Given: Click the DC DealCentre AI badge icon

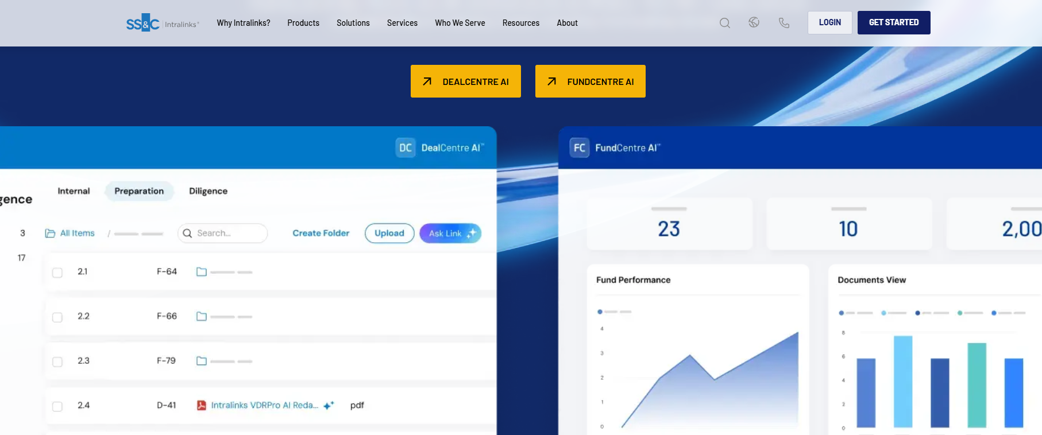Looking at the screenshot, I should click(406, 147).
